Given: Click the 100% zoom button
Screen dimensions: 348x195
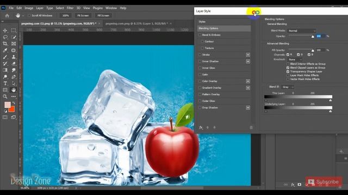Looking at the screenshot, I should (x=66, y=16).
